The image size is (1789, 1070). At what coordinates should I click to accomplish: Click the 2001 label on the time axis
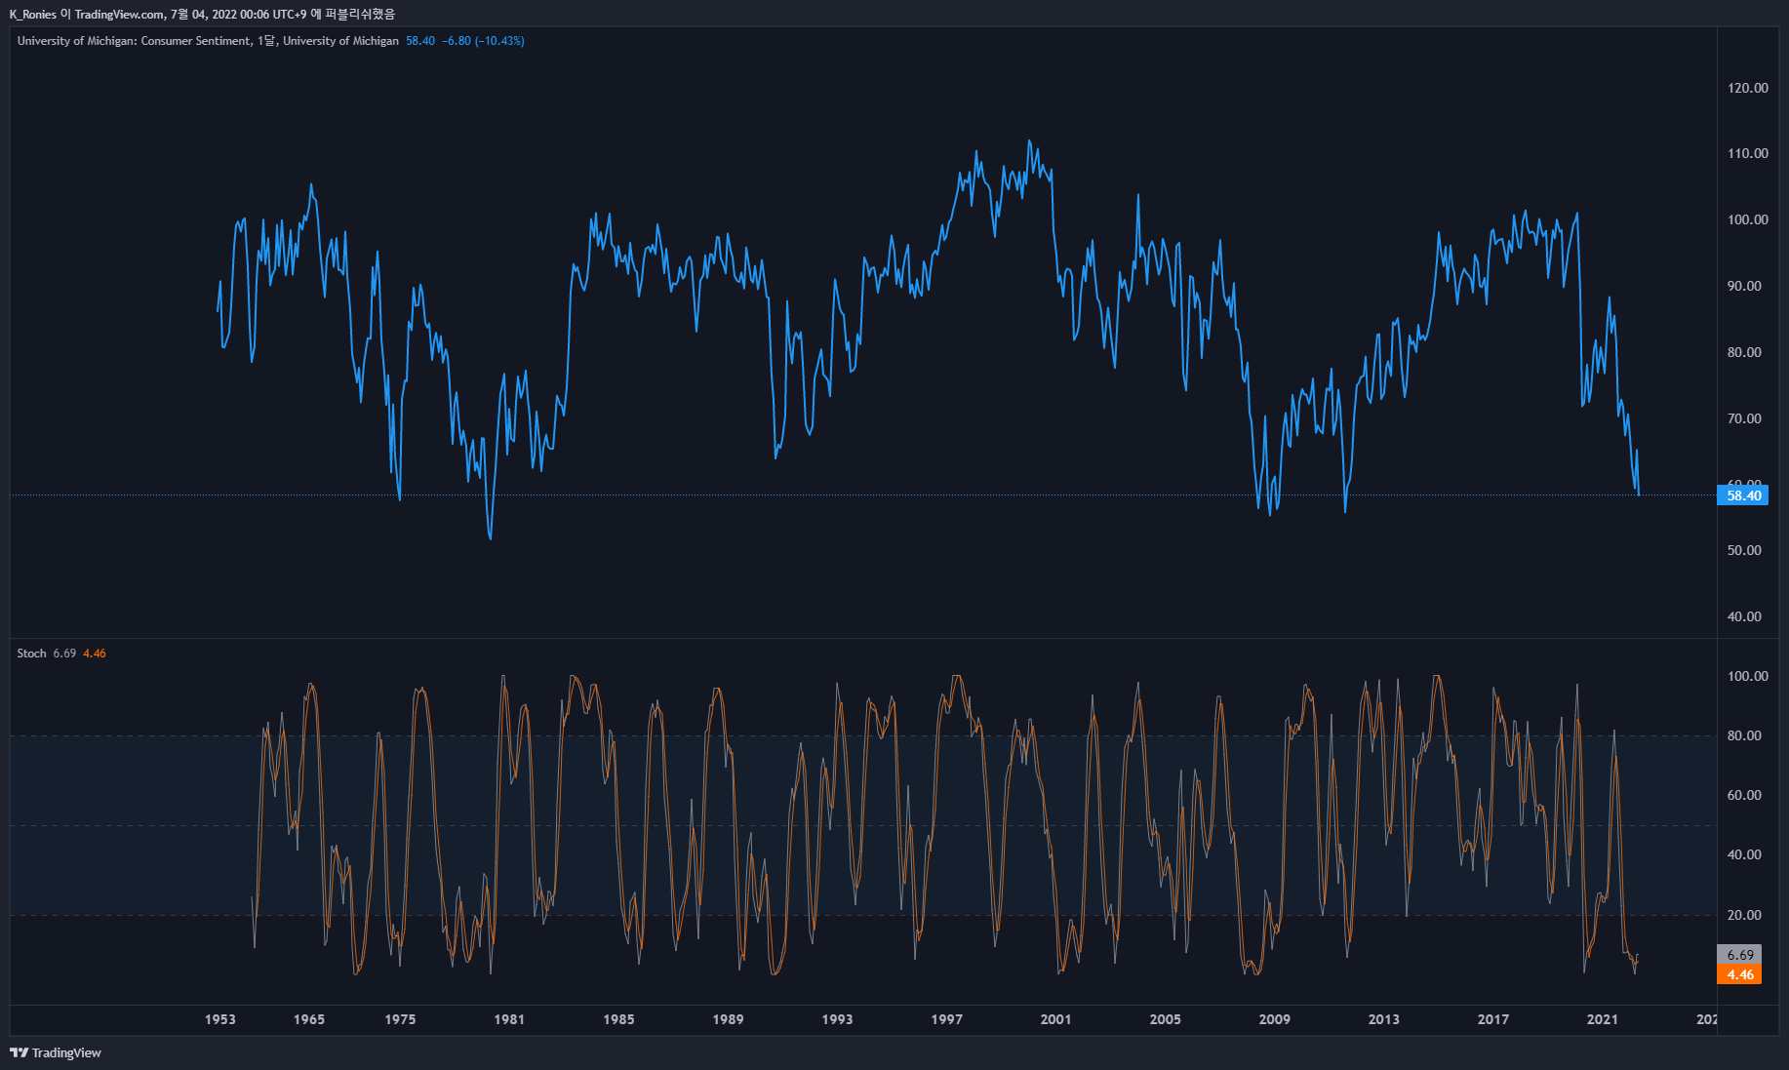[1055, 1019]
